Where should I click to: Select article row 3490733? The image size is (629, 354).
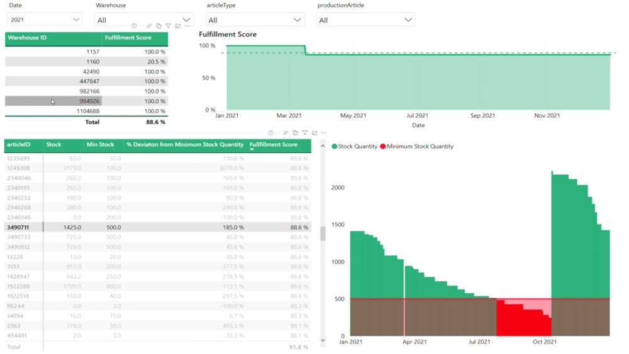point(158,237)
